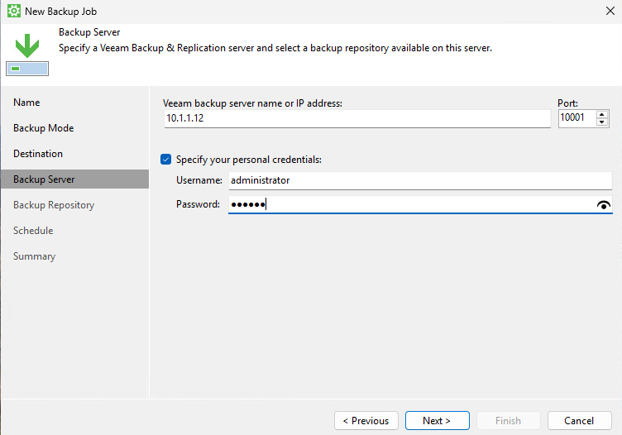Reveal password with the eye icon
Image resolution: width=622 pixels, height=435 pixels.
click(x=603, y=205)
